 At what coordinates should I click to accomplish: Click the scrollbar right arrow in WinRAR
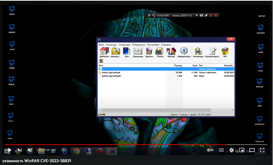pyautogui.click(x=232, y=110)
